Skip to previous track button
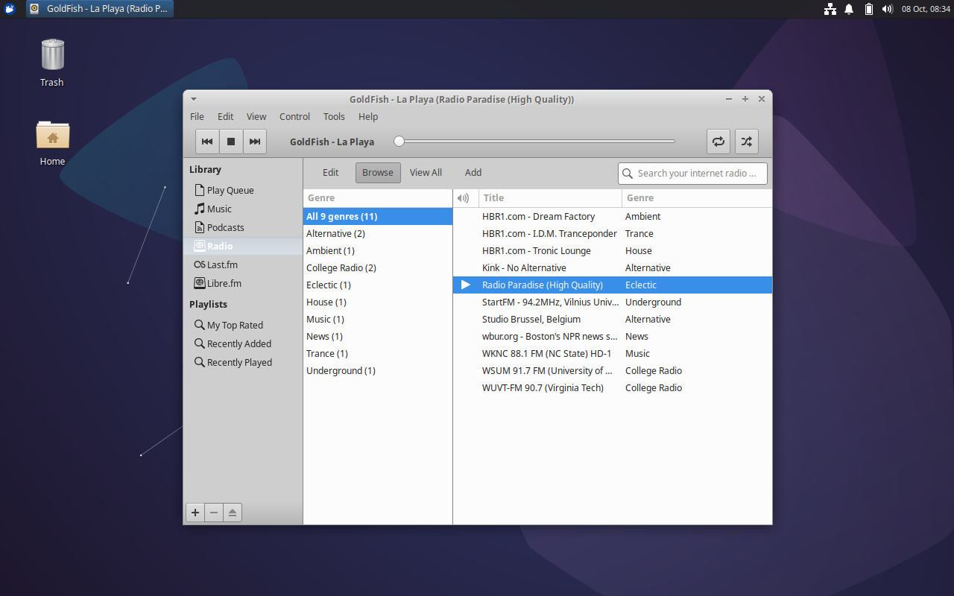The width and height of the screenshot is (954, 596). [207, 142]
